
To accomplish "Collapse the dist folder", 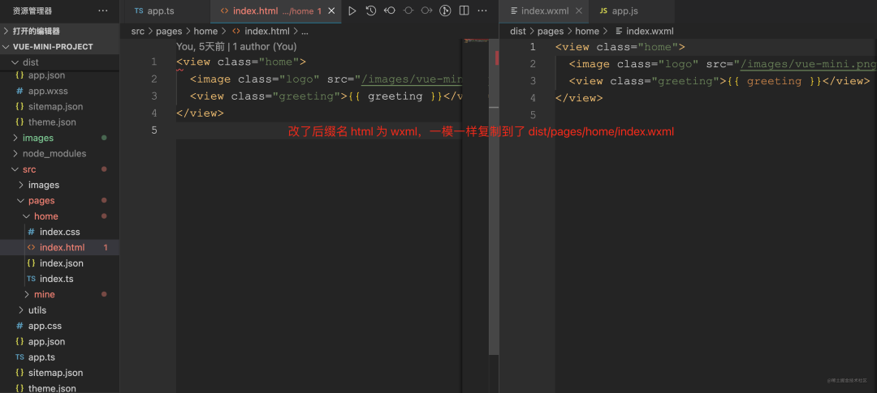I will coord(60,62).
